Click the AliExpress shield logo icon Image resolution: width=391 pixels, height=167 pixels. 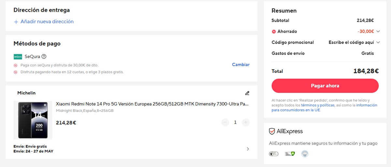click(272, 132)
